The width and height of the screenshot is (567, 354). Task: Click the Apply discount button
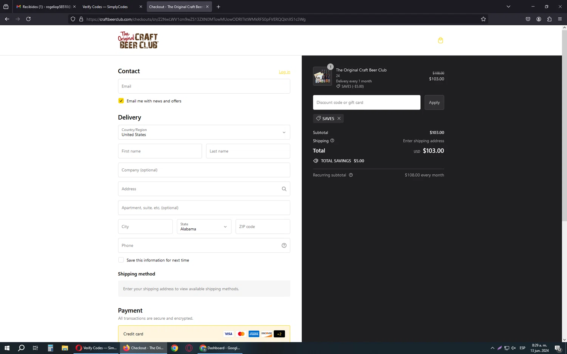click(x=434, y=102)
